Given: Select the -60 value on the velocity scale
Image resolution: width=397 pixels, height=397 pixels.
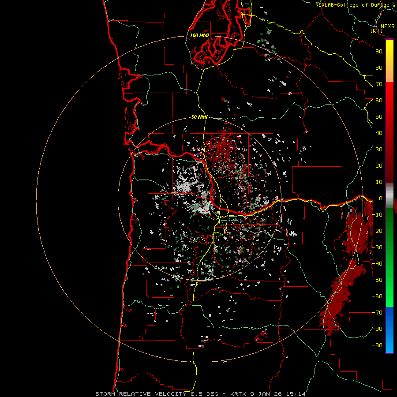Looking at the screenshot, I should pyautogui.click(x=377, y=296).
